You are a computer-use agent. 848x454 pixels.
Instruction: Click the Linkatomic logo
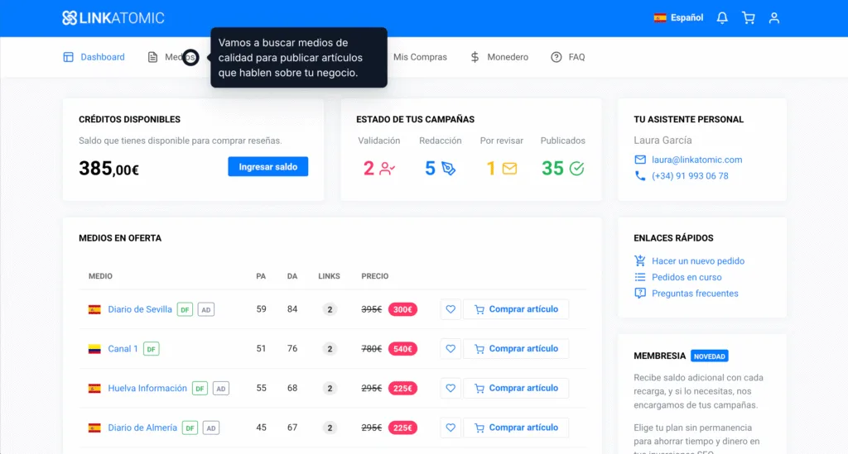pos(113,18)
